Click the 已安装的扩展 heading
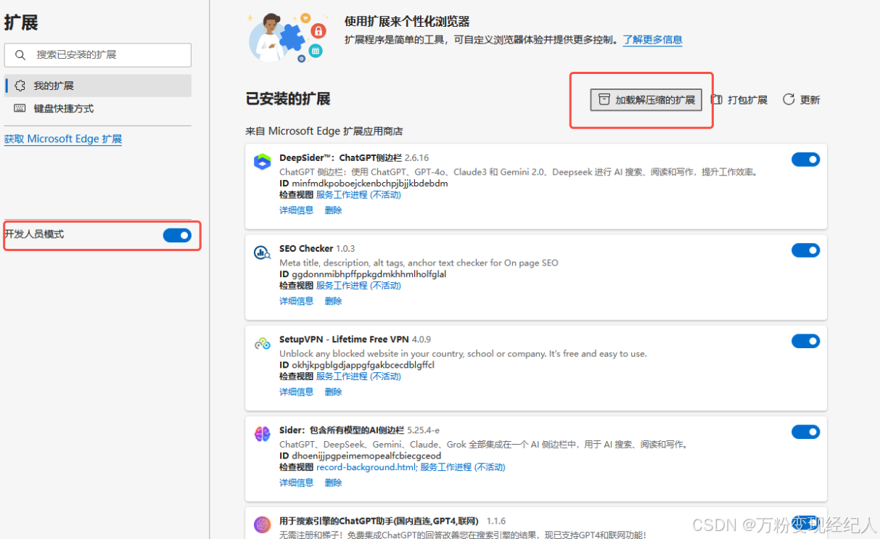 [288, 99]
